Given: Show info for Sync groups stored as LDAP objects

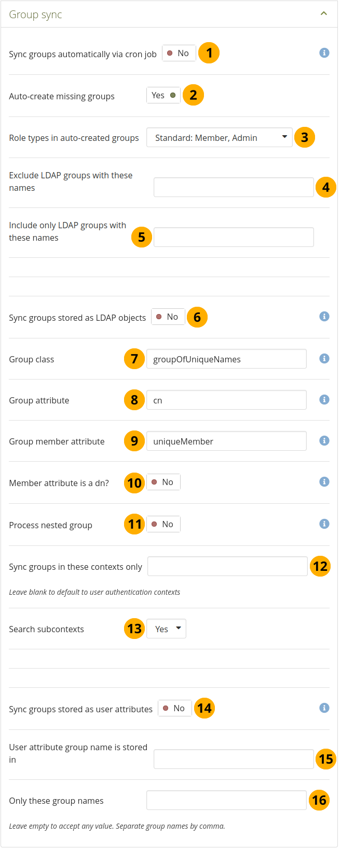Looking at the screenshot, I should click(x=324, y=317).
